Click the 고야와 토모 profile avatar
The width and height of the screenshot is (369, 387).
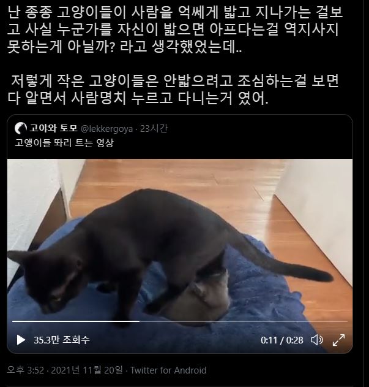21,128
